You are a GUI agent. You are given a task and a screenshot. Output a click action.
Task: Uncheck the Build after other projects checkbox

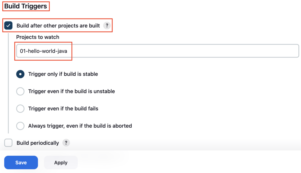(x=8, y=25)
